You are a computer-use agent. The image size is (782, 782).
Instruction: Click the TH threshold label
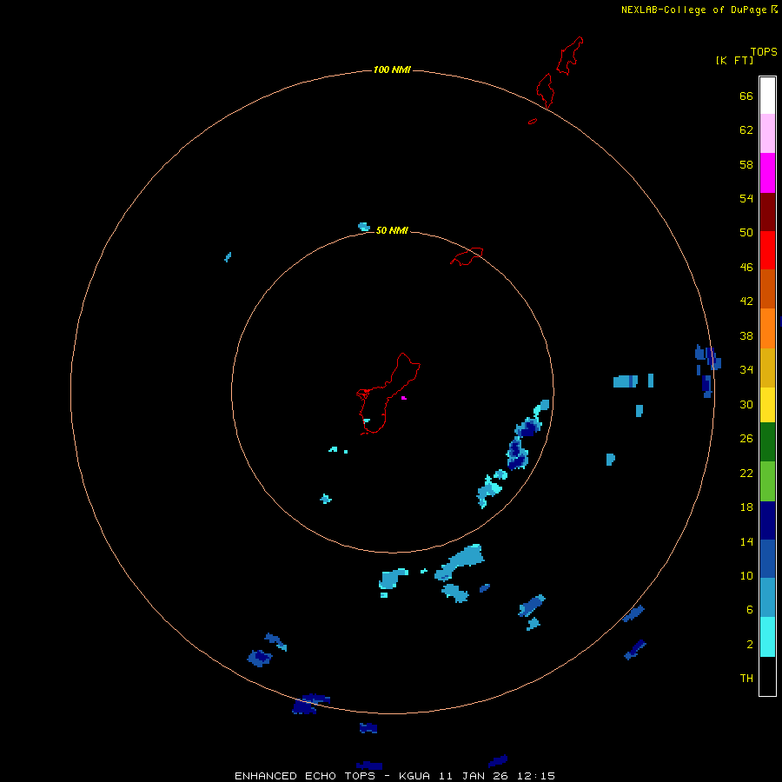[x=746, y=679]
